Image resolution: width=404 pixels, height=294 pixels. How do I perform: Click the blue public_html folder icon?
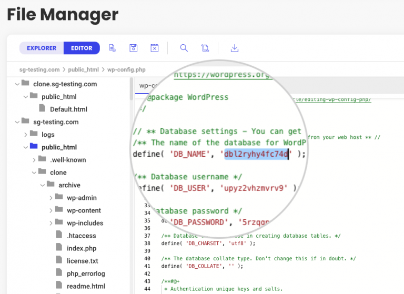point(34,146)
